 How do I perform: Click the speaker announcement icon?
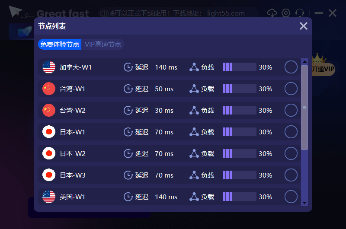click(104, 13)
